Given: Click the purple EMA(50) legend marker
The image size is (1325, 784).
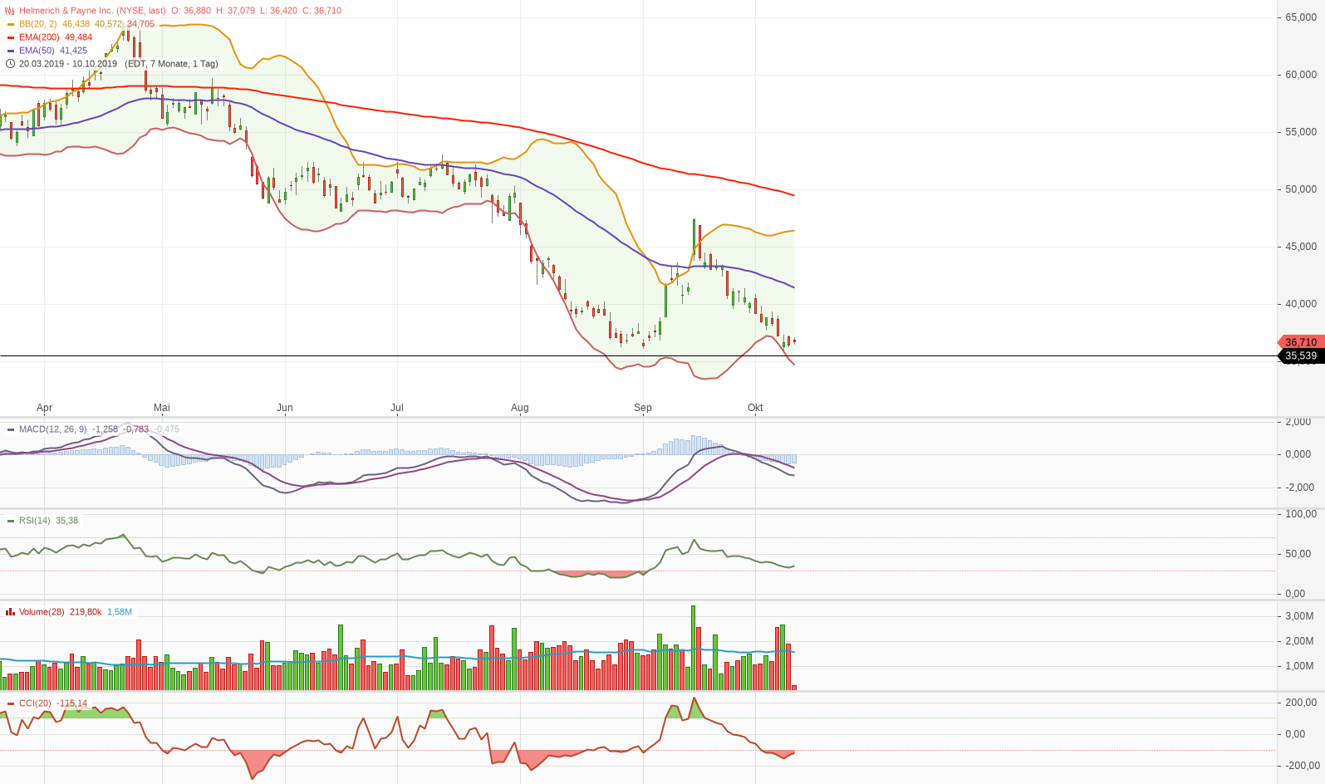Looking at the screenshot, I should pos(11,51).
